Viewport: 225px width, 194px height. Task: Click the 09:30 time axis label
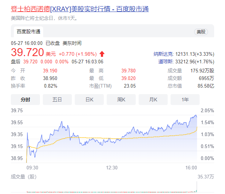tap(32, 168)
